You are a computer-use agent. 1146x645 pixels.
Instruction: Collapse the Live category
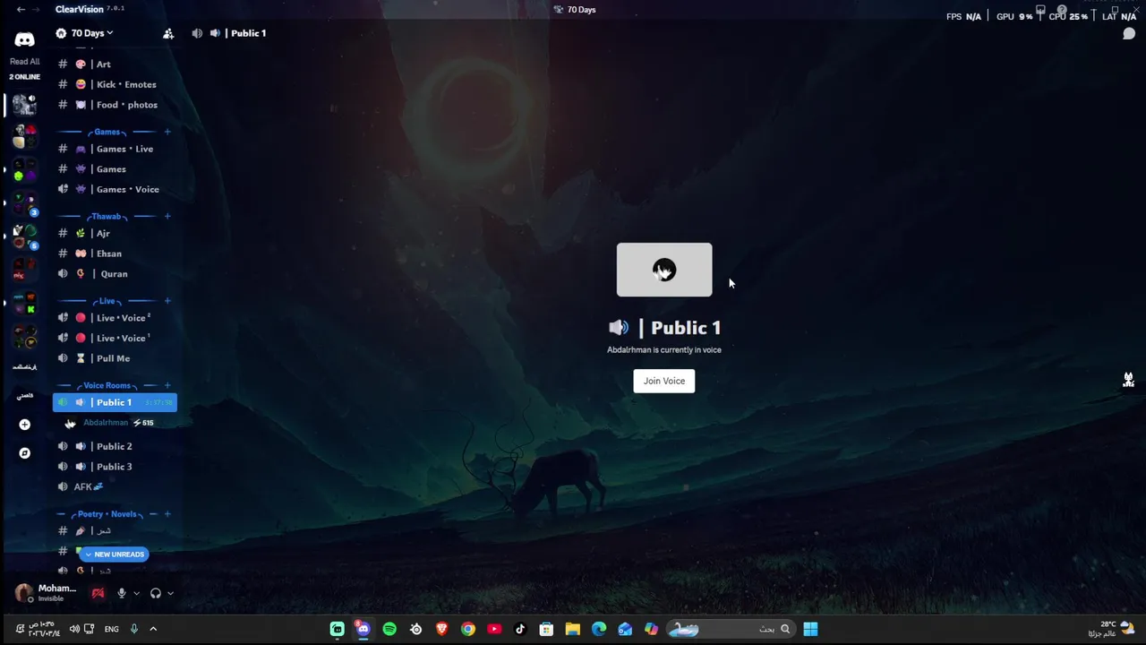coord(107,301)
